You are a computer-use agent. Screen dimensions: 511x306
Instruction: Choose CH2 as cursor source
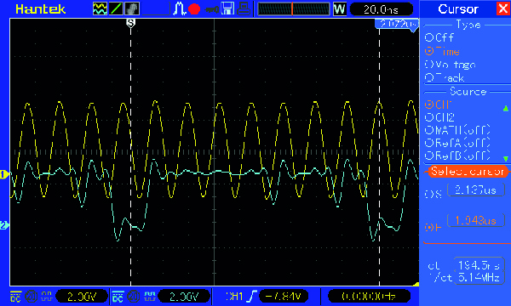click(439, 117)
